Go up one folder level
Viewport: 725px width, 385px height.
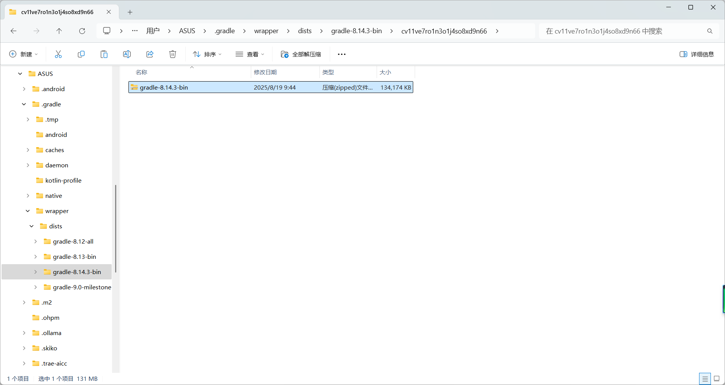[59, 31]
